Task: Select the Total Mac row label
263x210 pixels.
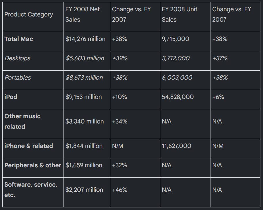Action: click(x=18, y=39)
